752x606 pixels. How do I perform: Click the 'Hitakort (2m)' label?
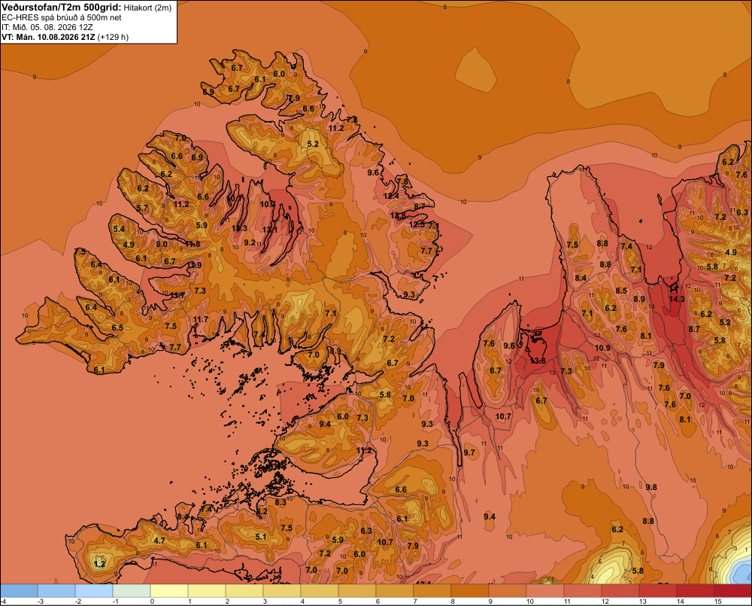(147, 8)
